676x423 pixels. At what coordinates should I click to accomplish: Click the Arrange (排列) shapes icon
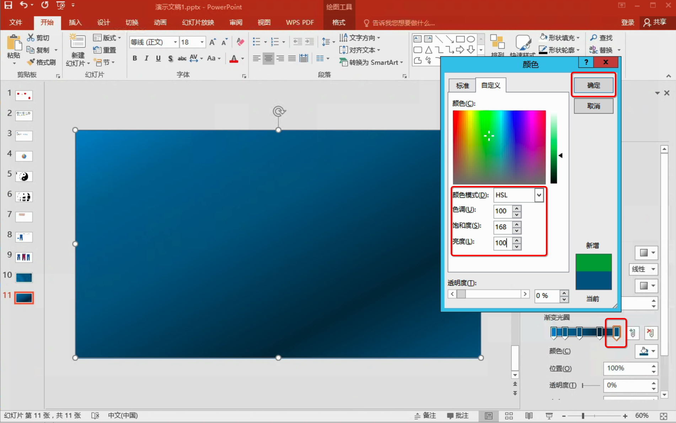497,42
